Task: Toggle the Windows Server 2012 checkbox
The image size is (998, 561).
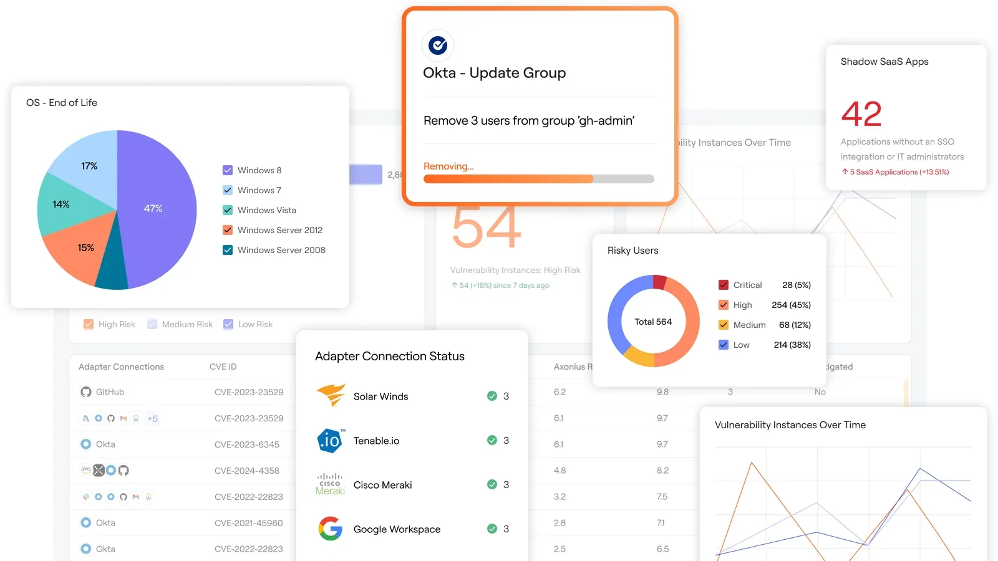Action: [x=228, y=230]
